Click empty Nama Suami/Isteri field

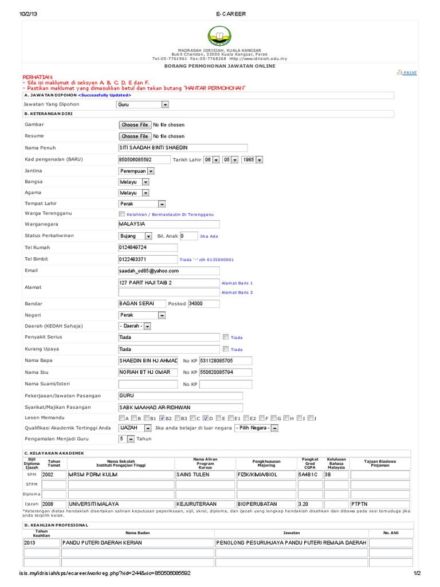148,384
